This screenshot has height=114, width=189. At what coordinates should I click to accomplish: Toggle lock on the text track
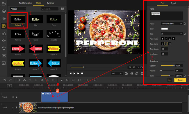tap(17, 97)
